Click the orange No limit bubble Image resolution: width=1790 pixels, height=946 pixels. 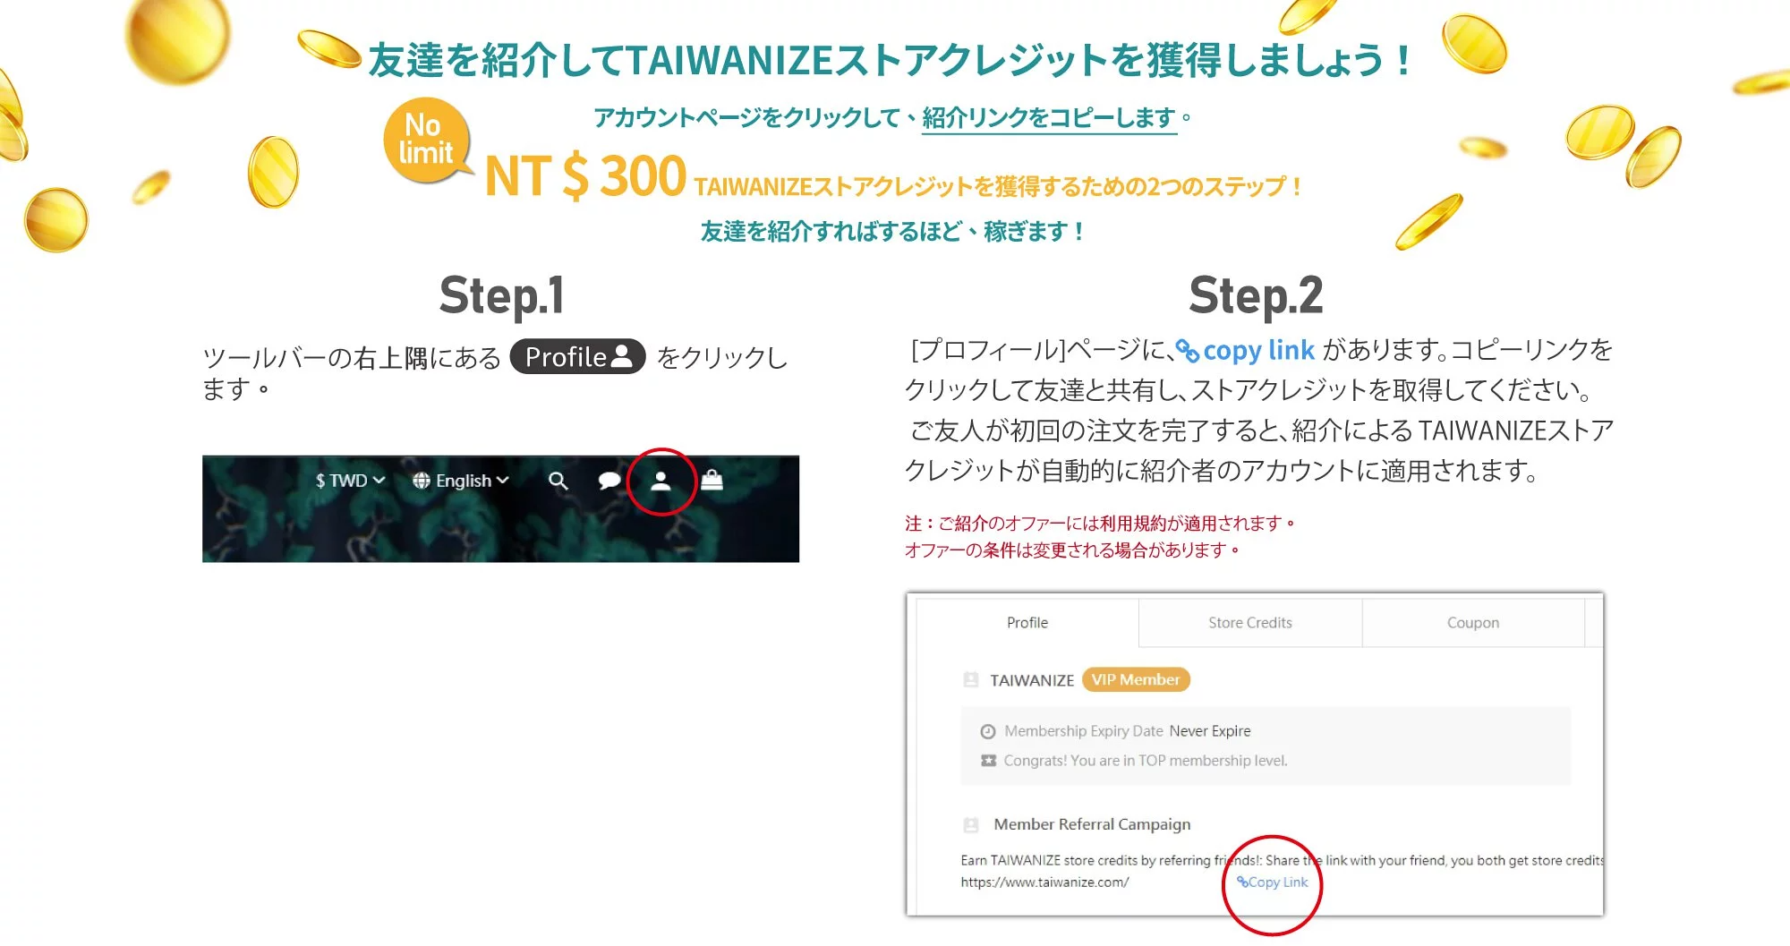coord(427,141)
